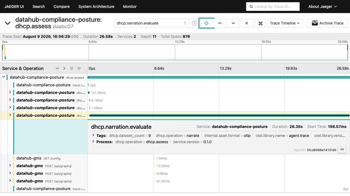Image resolution: width=350 pixels, height=196 pixels.
Task: Collapse one level in Service & Operation
Action: click(x=64, y=68)
